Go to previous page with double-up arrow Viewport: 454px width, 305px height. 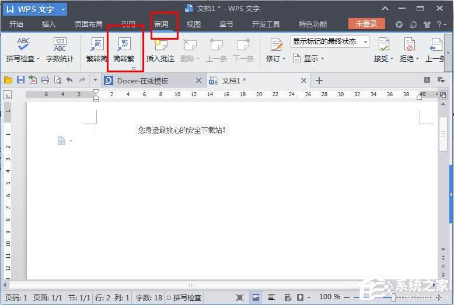click(443, 257)
